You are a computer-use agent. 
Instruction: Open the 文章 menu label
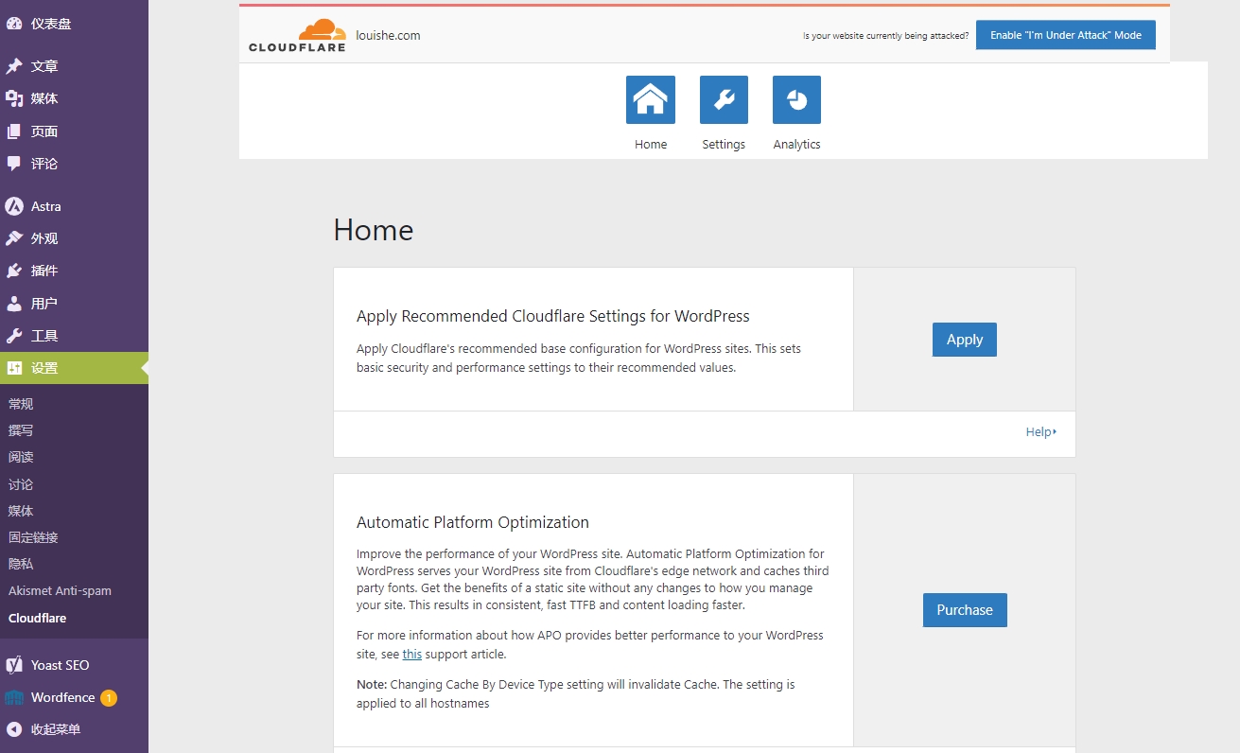44,66
